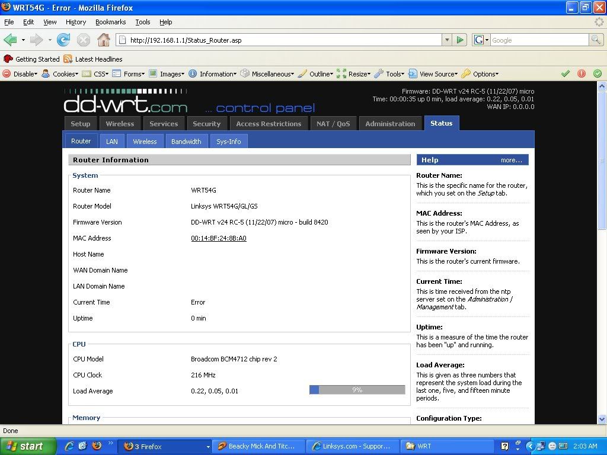
Task: Select the Bandwidth sub-tab
Action: 186,142
